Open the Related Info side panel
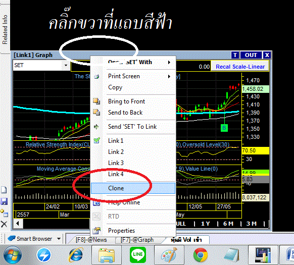The width and height of the screenshot is (294, 265). tap(5, 29)
